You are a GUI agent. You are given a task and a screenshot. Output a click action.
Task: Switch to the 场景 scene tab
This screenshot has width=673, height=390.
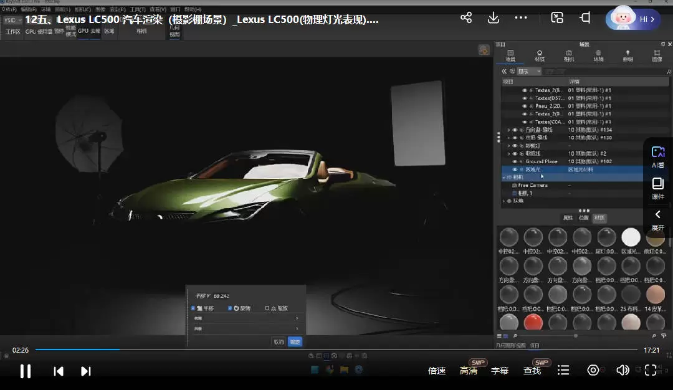[x=510, y=56]
